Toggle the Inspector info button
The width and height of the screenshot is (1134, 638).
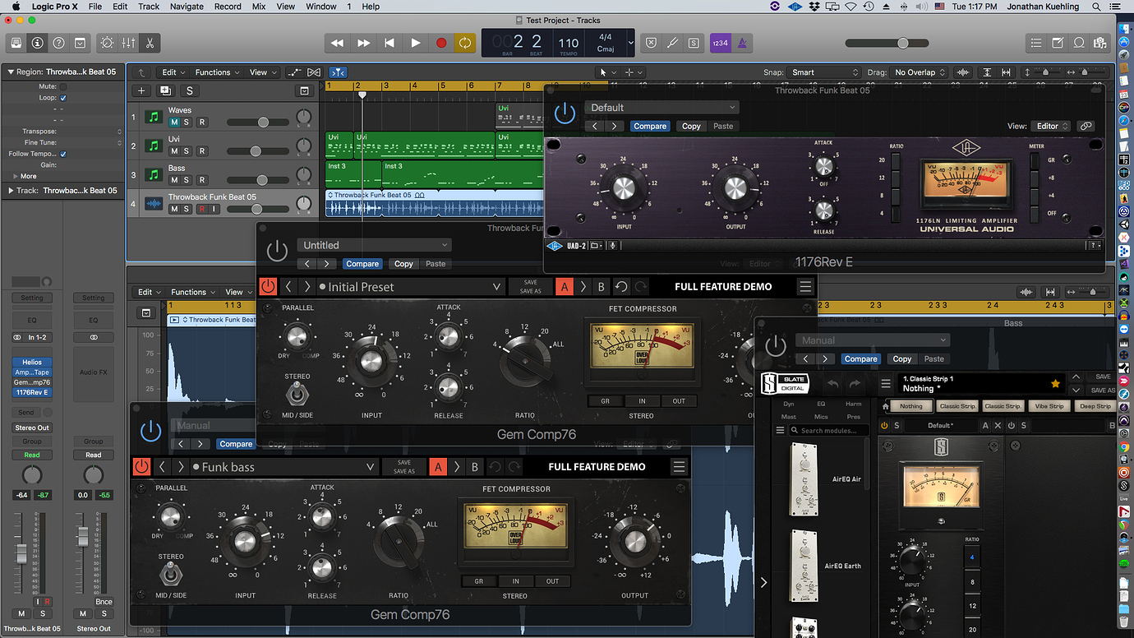(x=37, y=43)
